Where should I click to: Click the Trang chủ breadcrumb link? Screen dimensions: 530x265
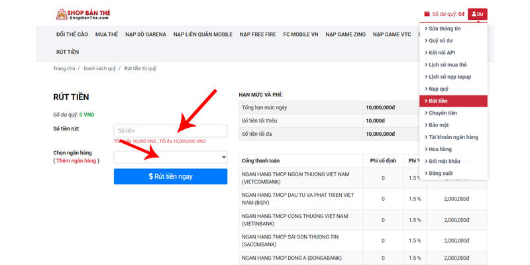tap(64, 69)
